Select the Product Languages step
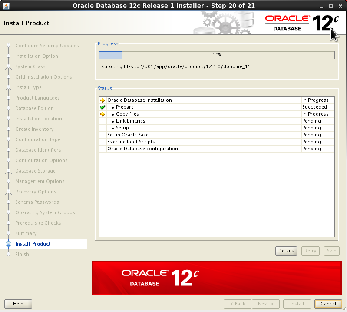 pyautogui.click(x=37, y=98)
